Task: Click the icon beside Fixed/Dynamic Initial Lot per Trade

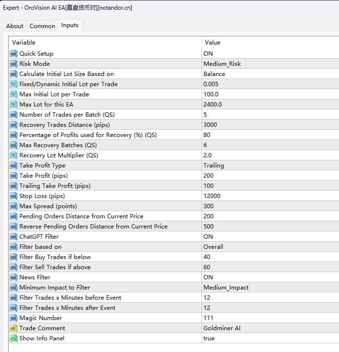Action: click(14, 84)
